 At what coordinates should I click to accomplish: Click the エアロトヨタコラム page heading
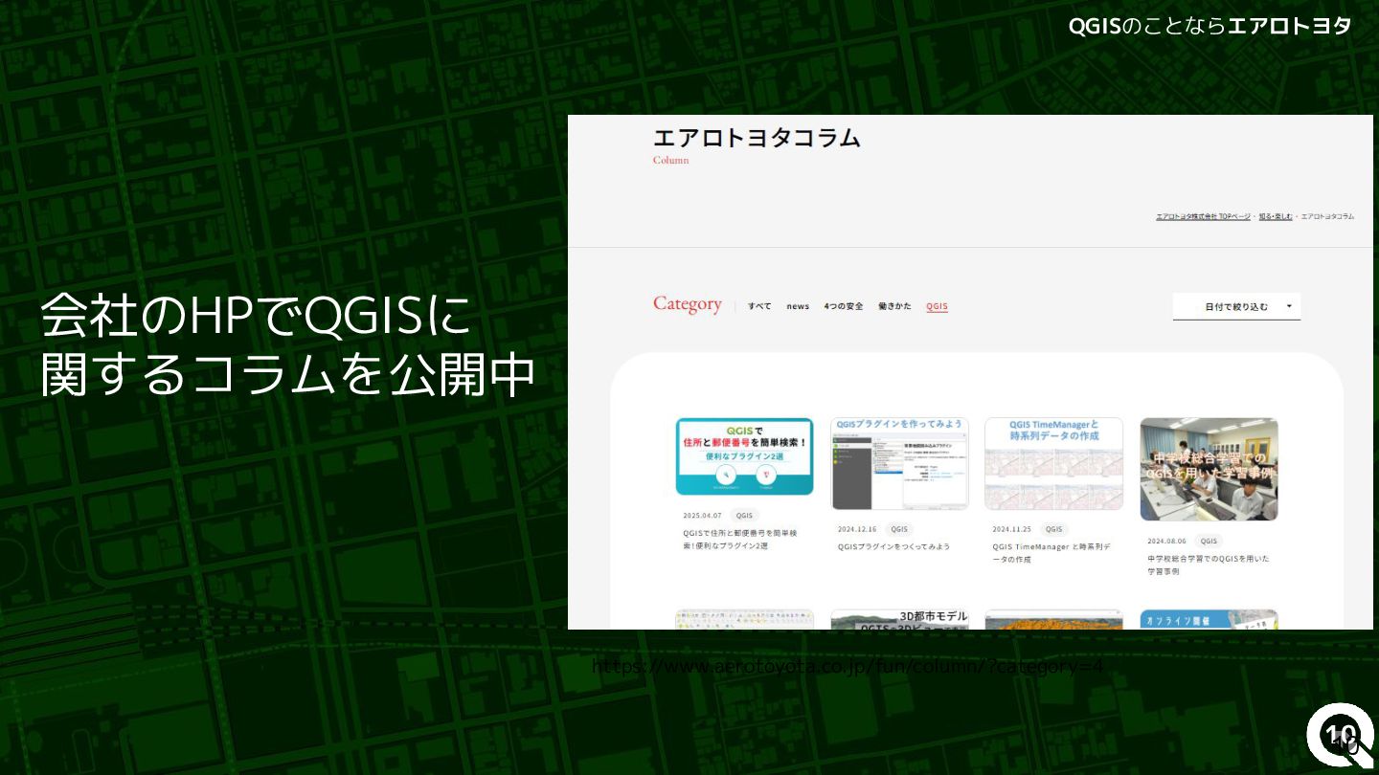click(757, 138)
